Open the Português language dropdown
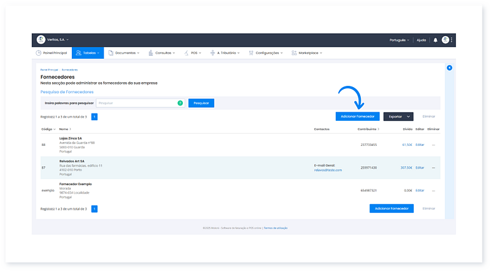Screen dimensions: 491x271 point(399,40)
